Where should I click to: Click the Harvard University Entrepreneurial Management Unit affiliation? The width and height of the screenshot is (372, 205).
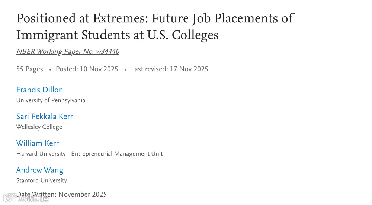point(89,154)
